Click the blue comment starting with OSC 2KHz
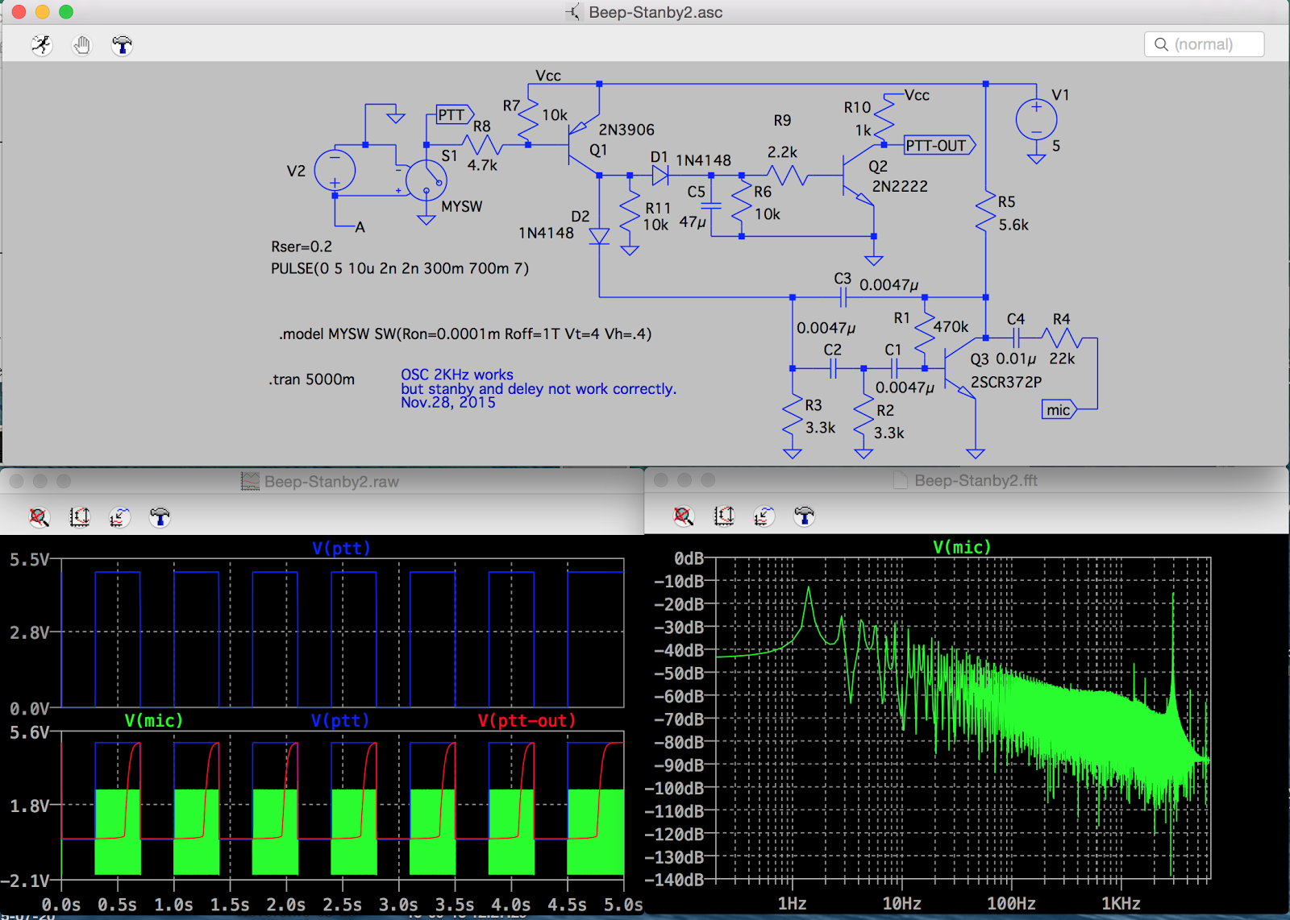This screenshot has height=920, width=1290. [x=456, y=374]
